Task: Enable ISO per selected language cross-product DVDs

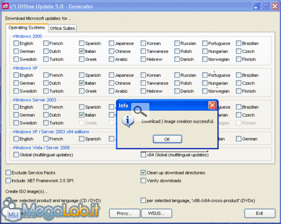Action: click(143, 201)
